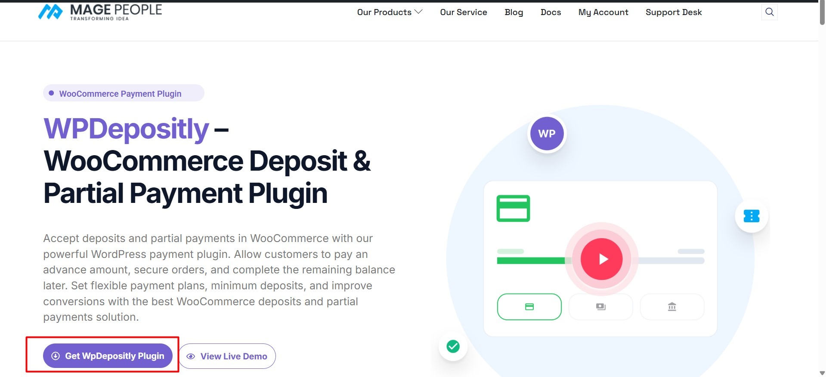Click the search magnifier icon in header
The height and width of the screenshot is (377, 826).
click(769, 12)
